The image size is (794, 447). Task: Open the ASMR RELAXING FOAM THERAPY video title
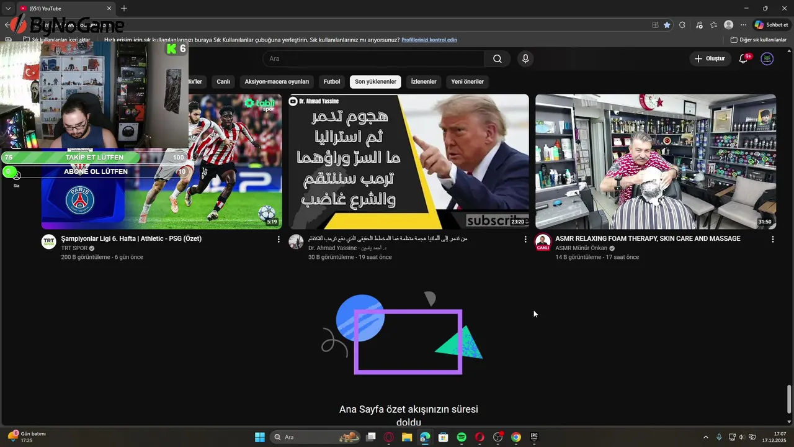648,238
